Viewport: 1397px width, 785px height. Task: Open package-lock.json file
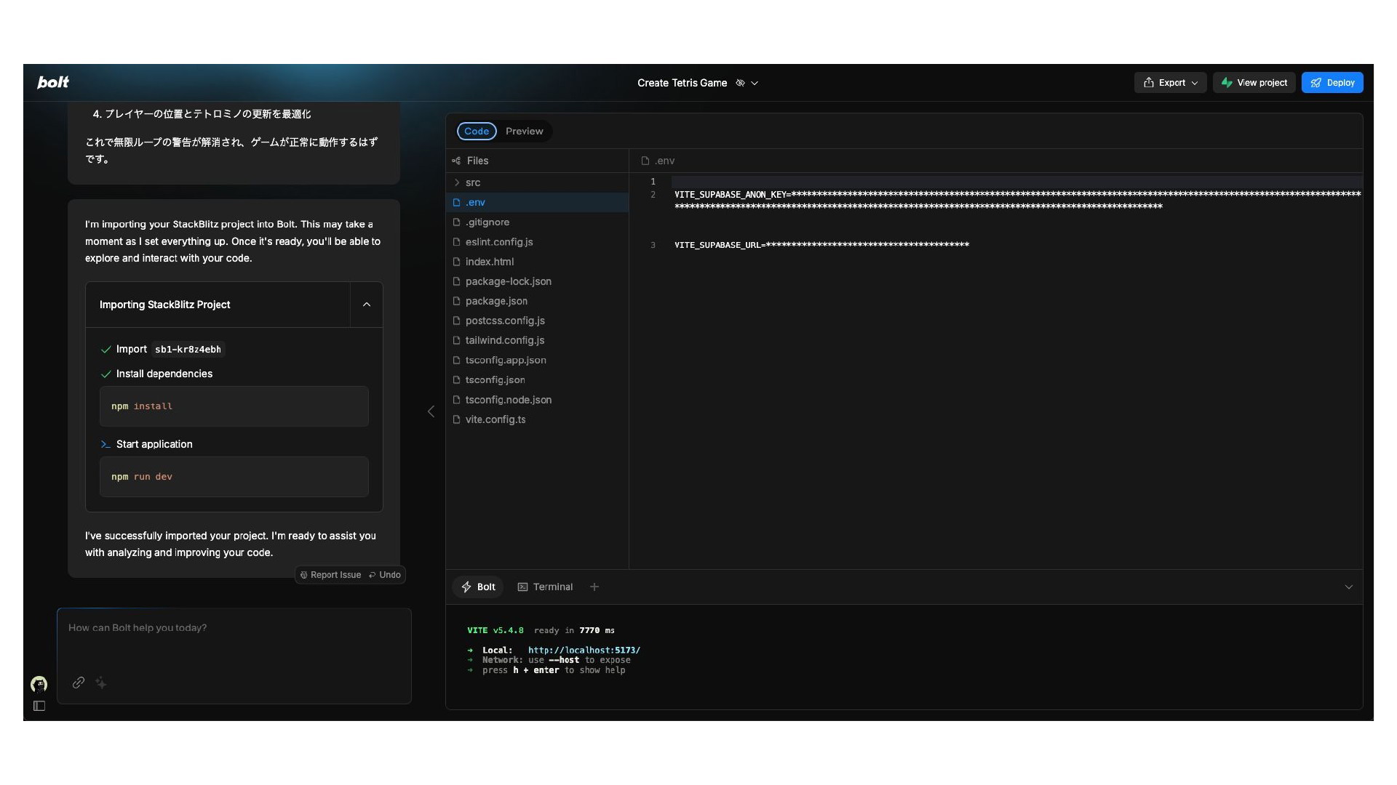pyautogui.click(x=537, y=281)
